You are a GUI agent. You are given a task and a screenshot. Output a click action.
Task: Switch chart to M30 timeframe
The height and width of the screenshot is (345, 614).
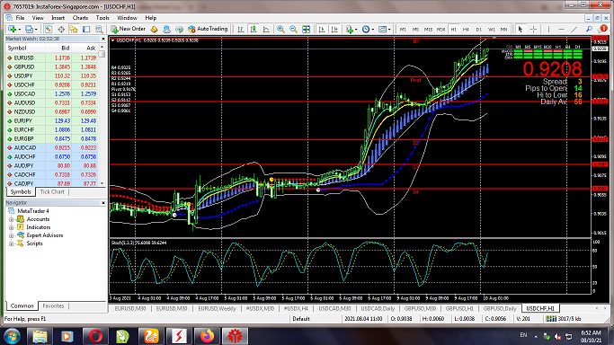(440, 30)
